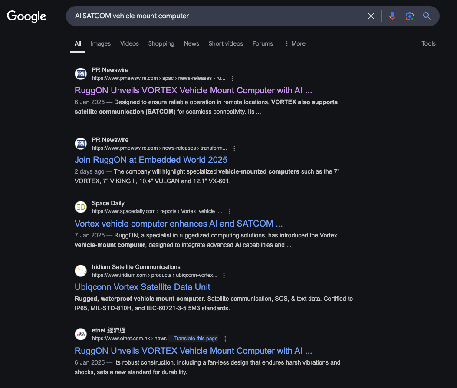
Task: Open options menu for Space Daily result
Action: pyautogui.click(x=230, y=212)
